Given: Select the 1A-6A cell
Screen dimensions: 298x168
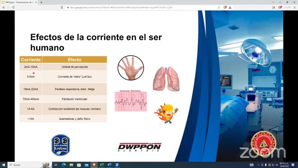Looking at the screenshot, I should coord(31,109).
